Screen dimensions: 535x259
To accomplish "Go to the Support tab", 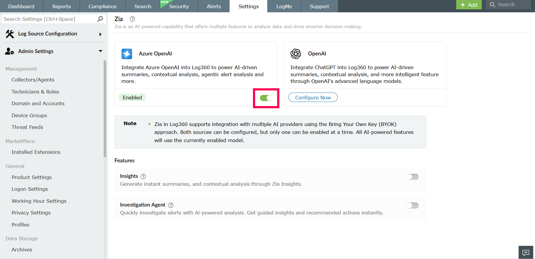I will (319, 6).
